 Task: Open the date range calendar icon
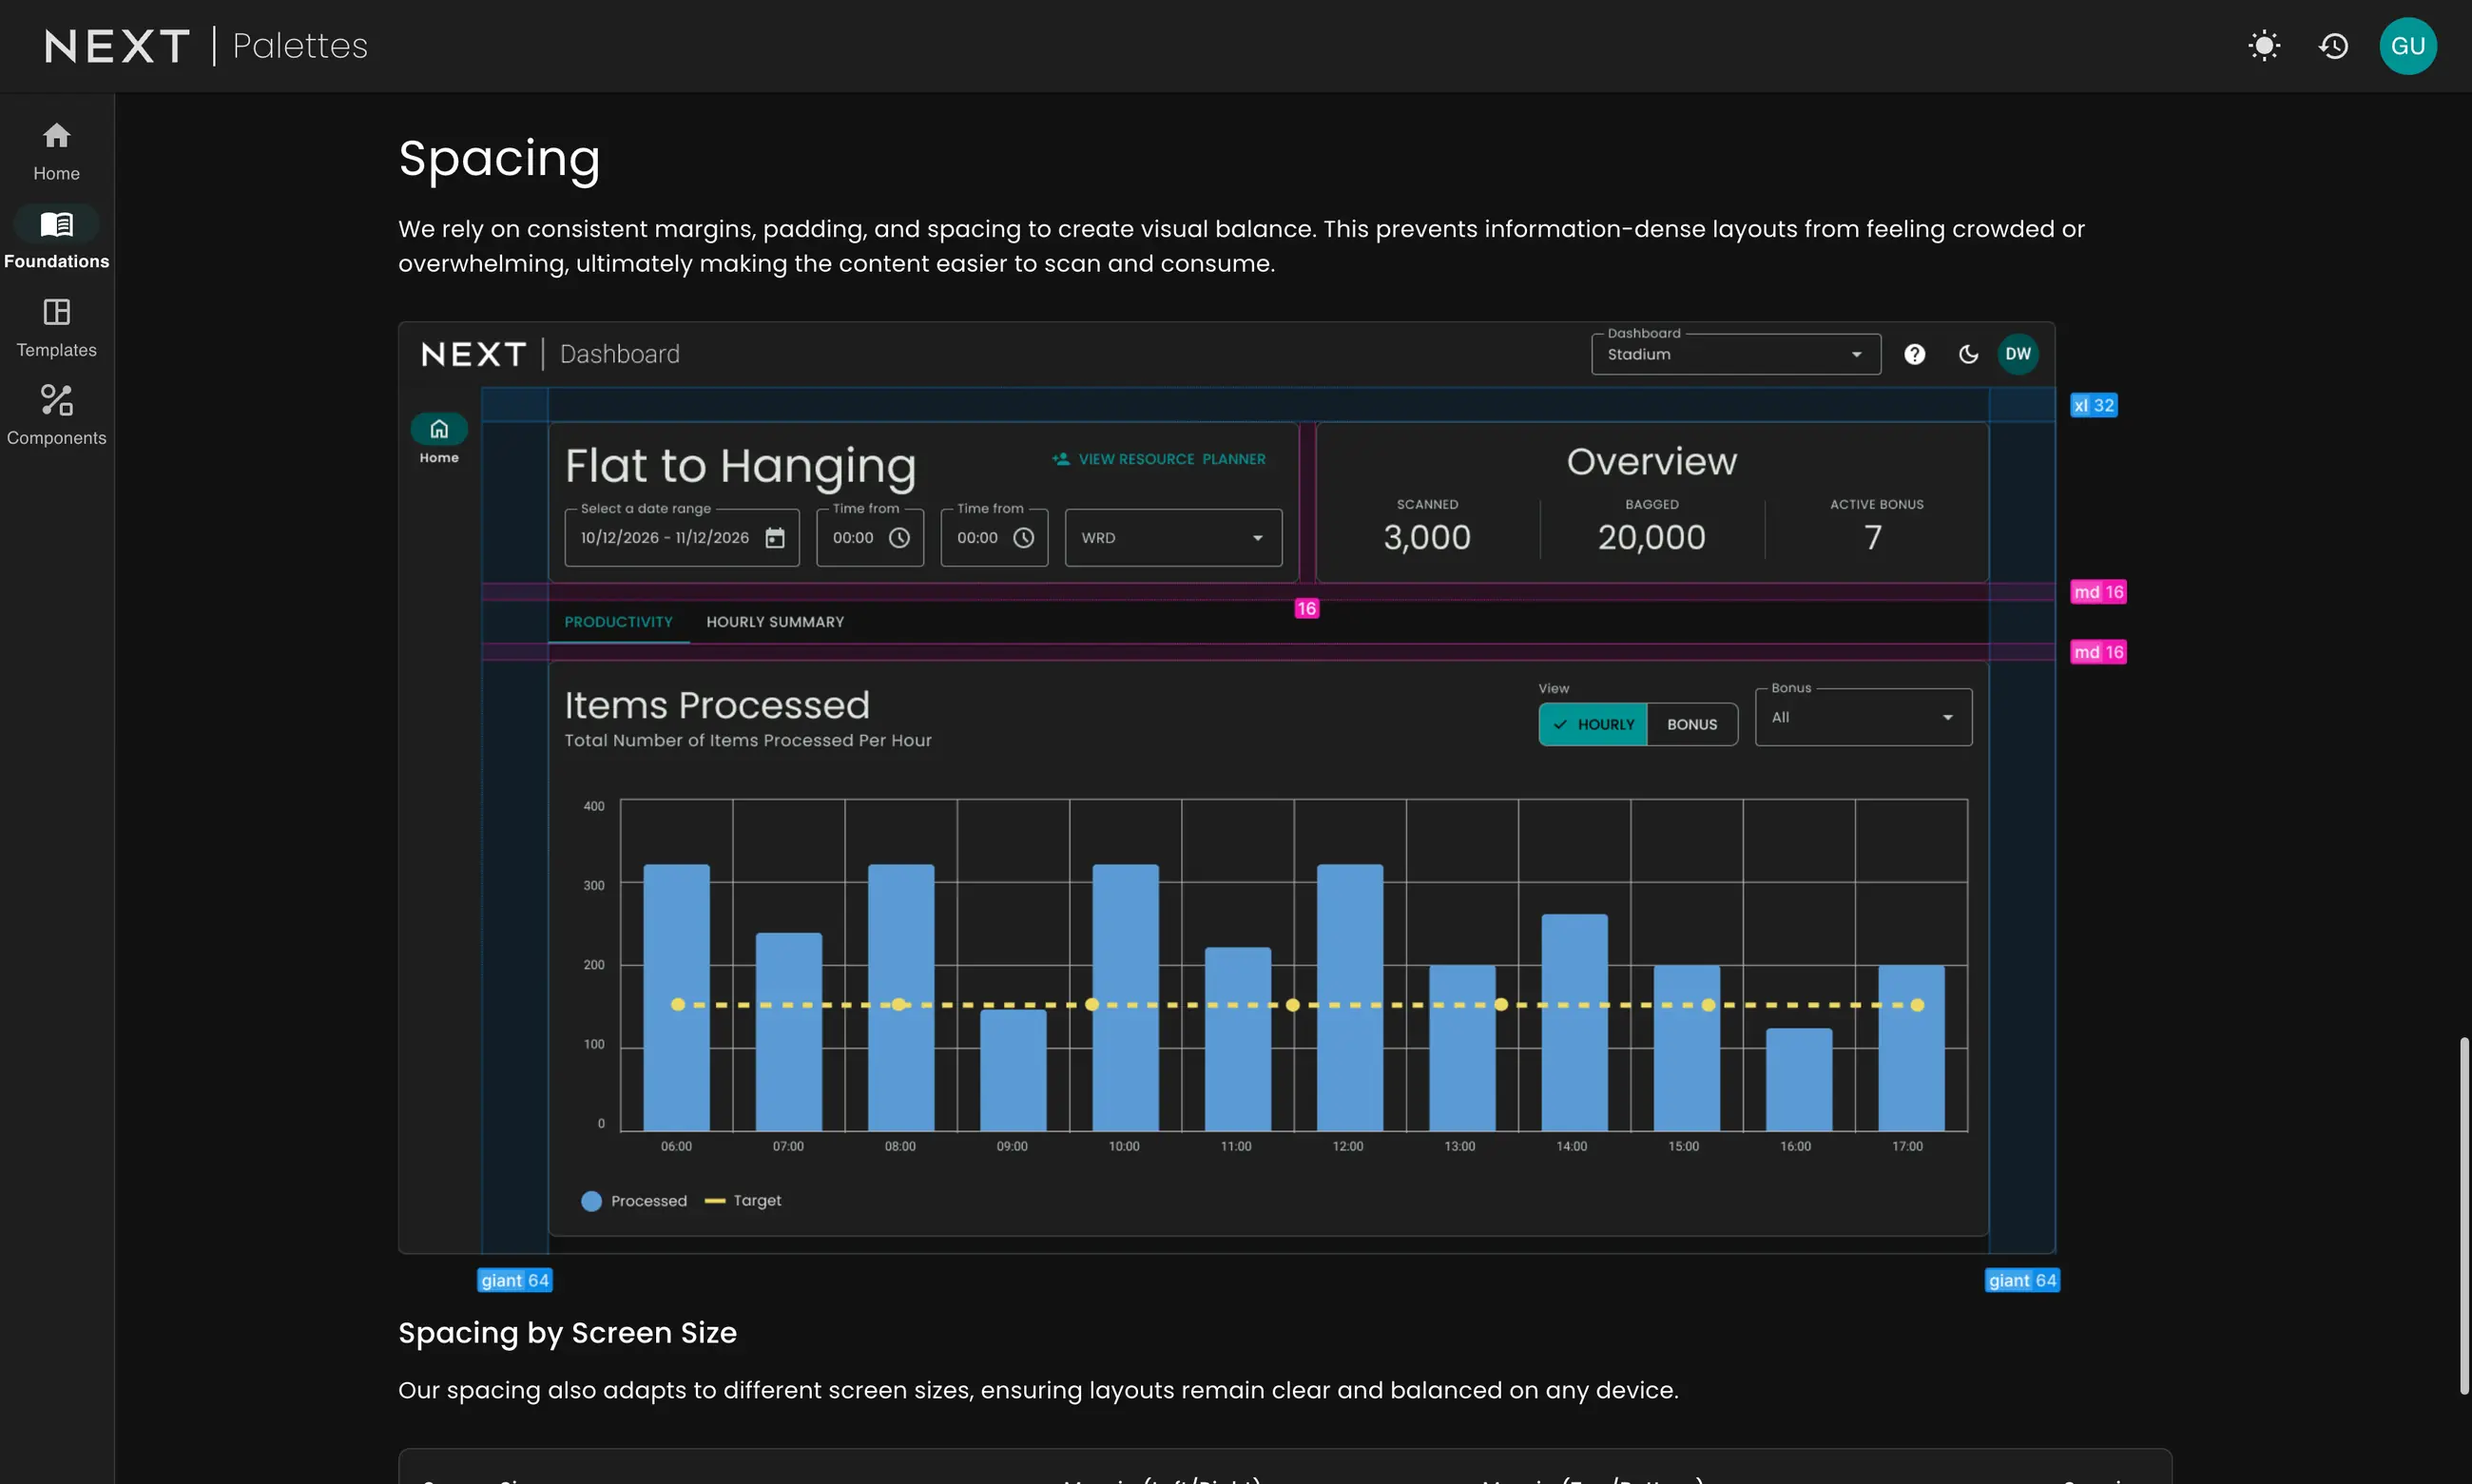(775, 538)
